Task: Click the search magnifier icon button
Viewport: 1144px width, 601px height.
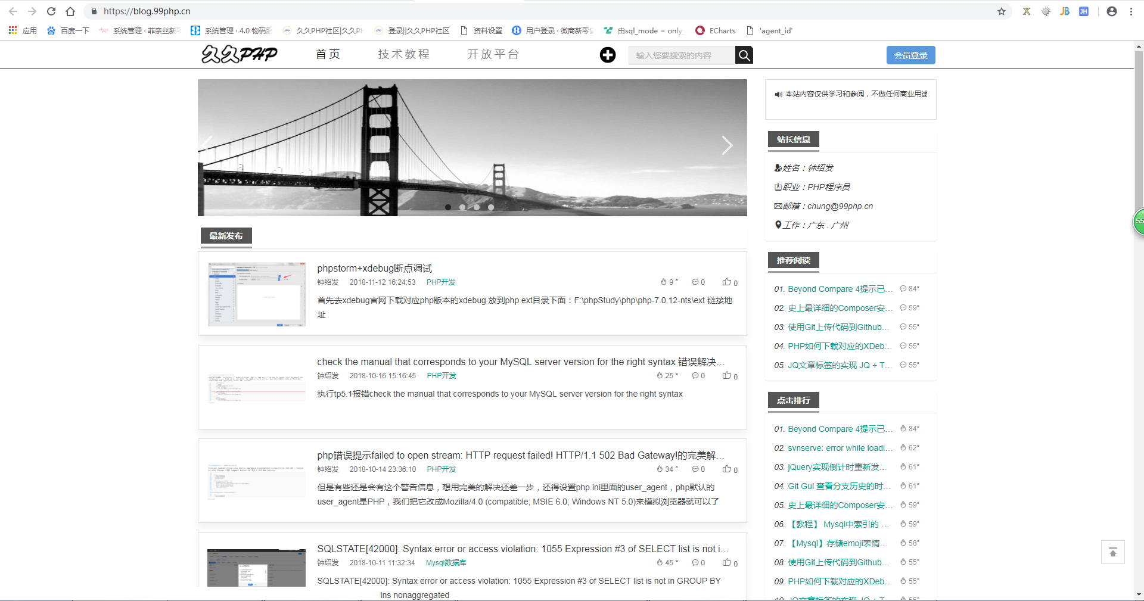Action: (x=744, y=55)
